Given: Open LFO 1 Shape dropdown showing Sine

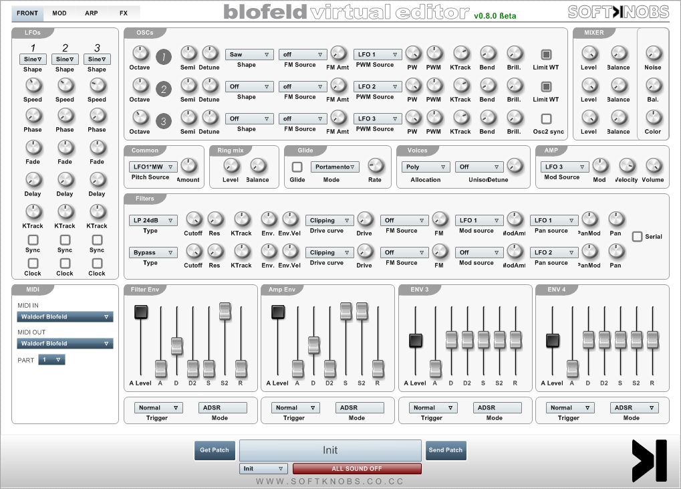Looking at the screenshot, I should pyautogui.click(x=33, y=60).
